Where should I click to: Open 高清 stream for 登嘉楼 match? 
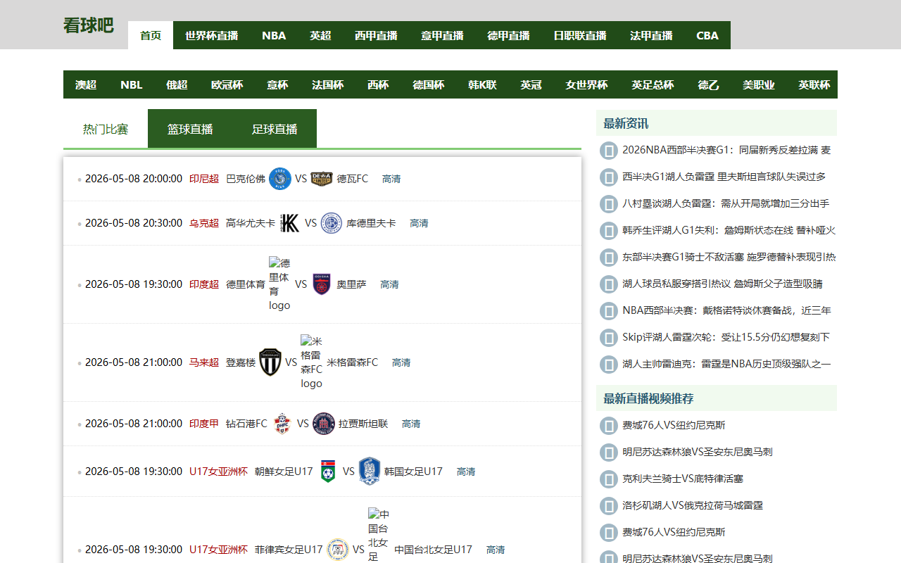[401, 362]
